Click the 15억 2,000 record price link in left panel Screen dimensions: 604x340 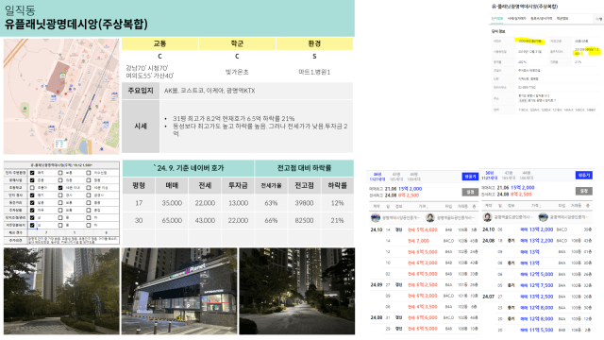410,189
